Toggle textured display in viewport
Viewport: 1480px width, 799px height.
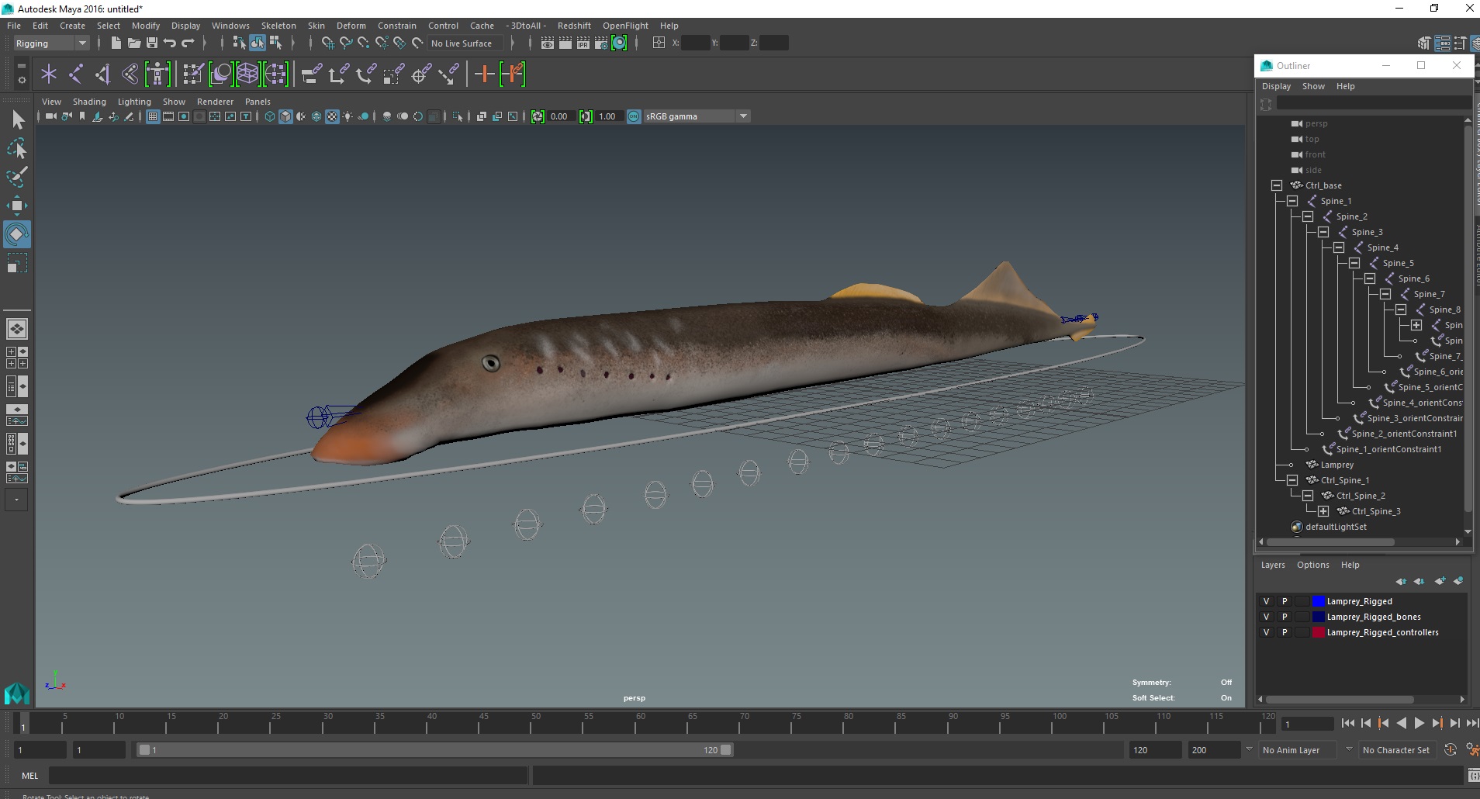(332, 116)
